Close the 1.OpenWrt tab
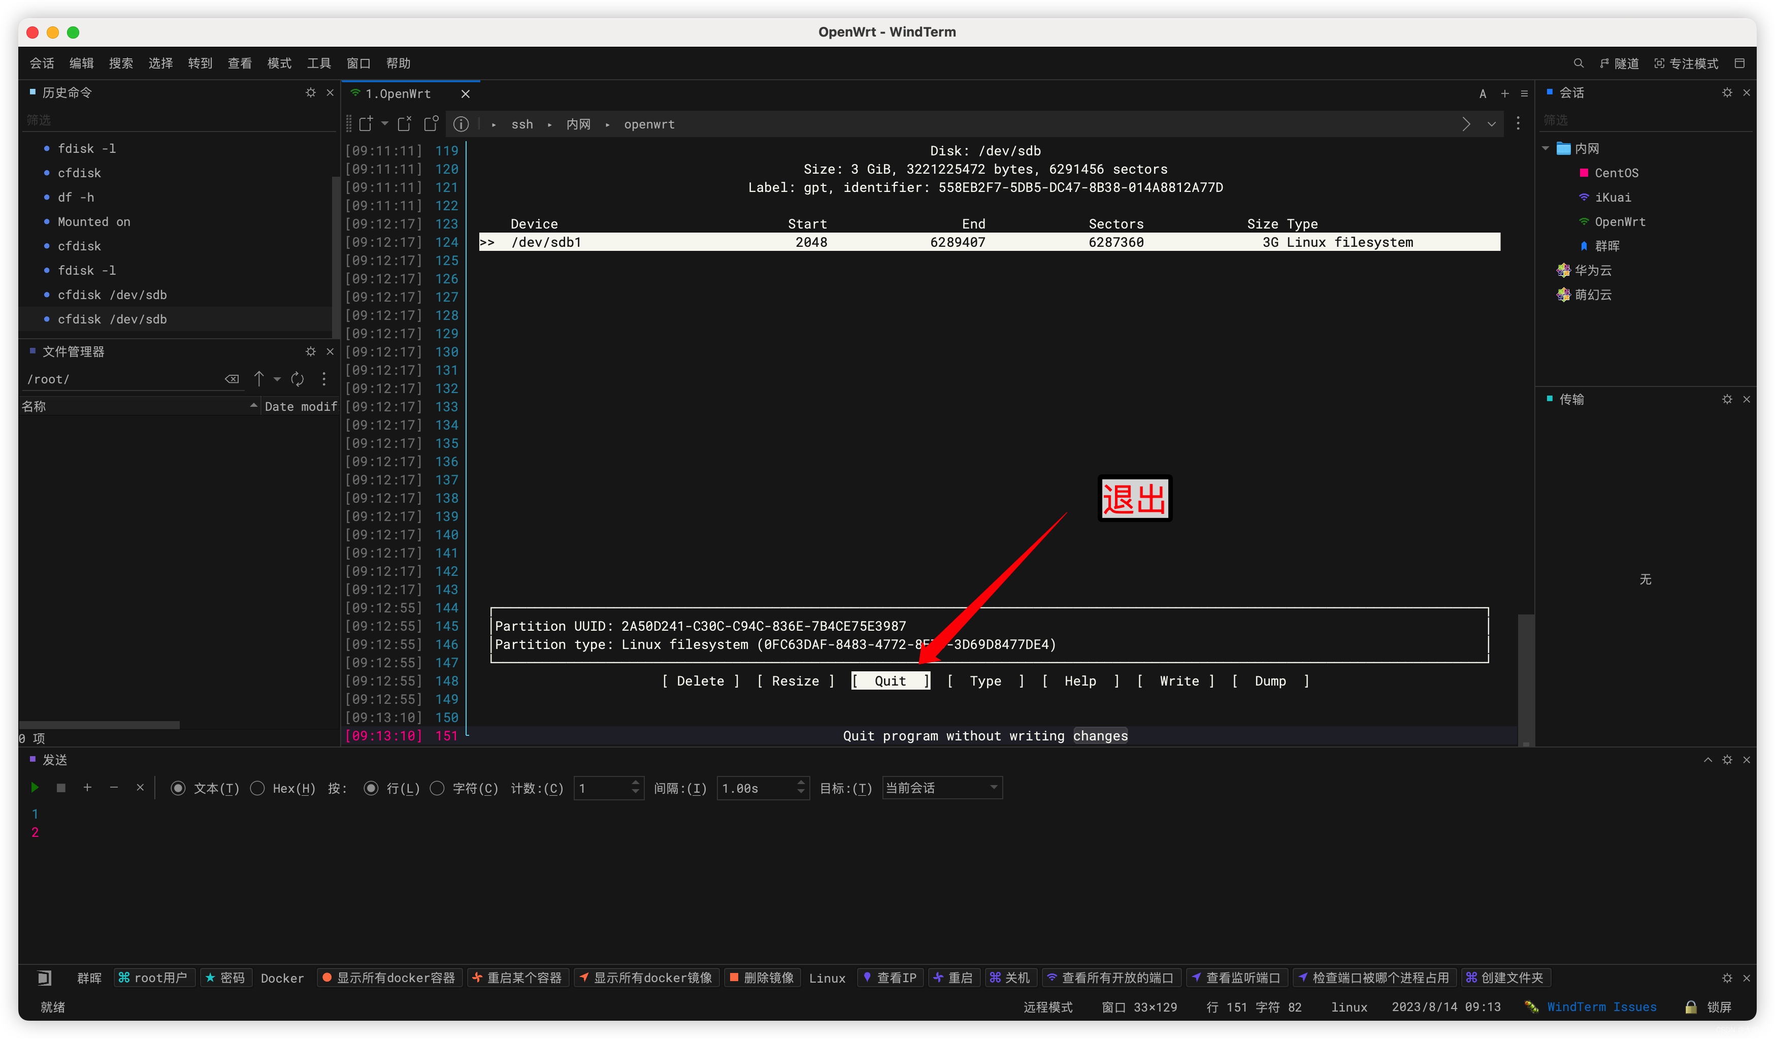Screen dimensions: 1775x1039 (x=465, y=93)
